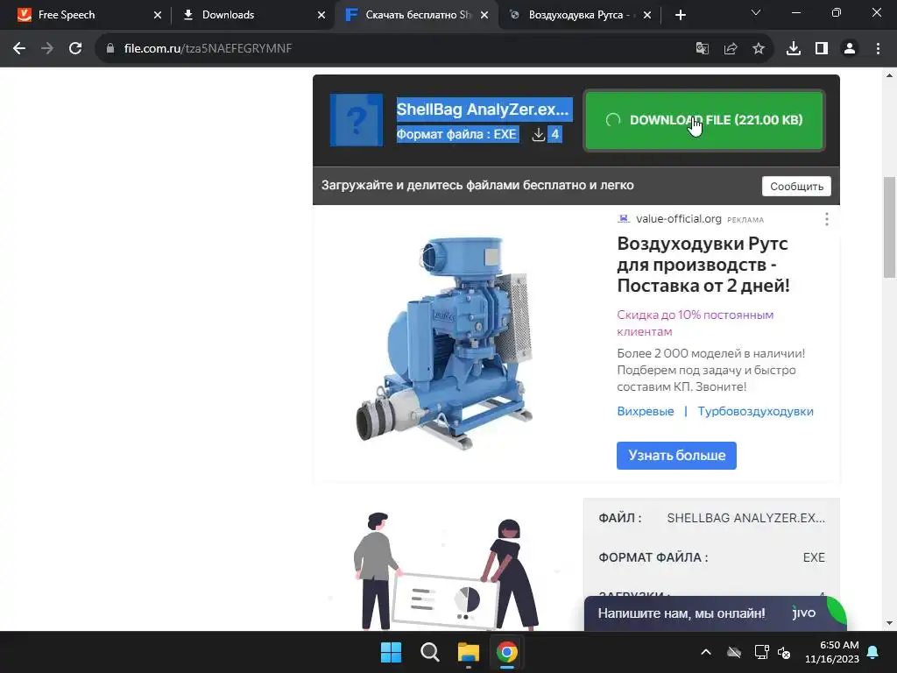Click the two people illustration
897x673 pixels.
[446, 571]
